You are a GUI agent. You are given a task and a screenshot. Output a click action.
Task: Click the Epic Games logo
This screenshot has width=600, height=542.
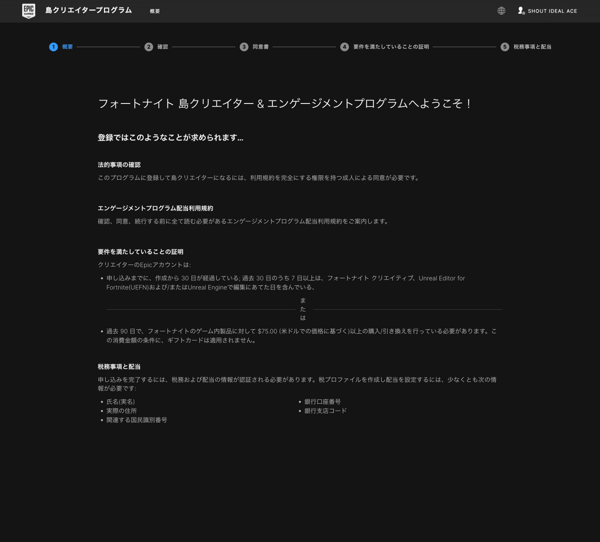28,11
